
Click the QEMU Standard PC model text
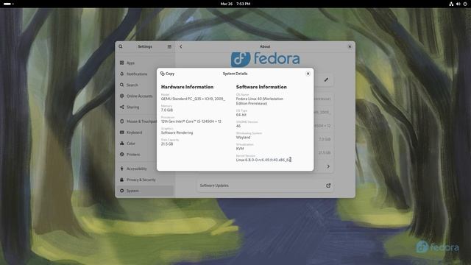tap(193, 99)
